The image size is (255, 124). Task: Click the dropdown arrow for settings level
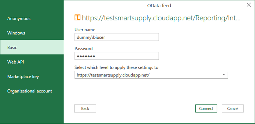[224, 75]
